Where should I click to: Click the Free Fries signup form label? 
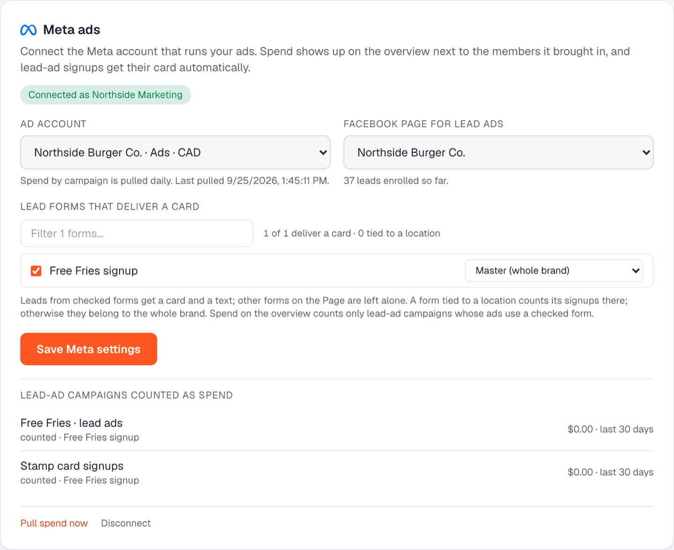click(x=94, y=271)
